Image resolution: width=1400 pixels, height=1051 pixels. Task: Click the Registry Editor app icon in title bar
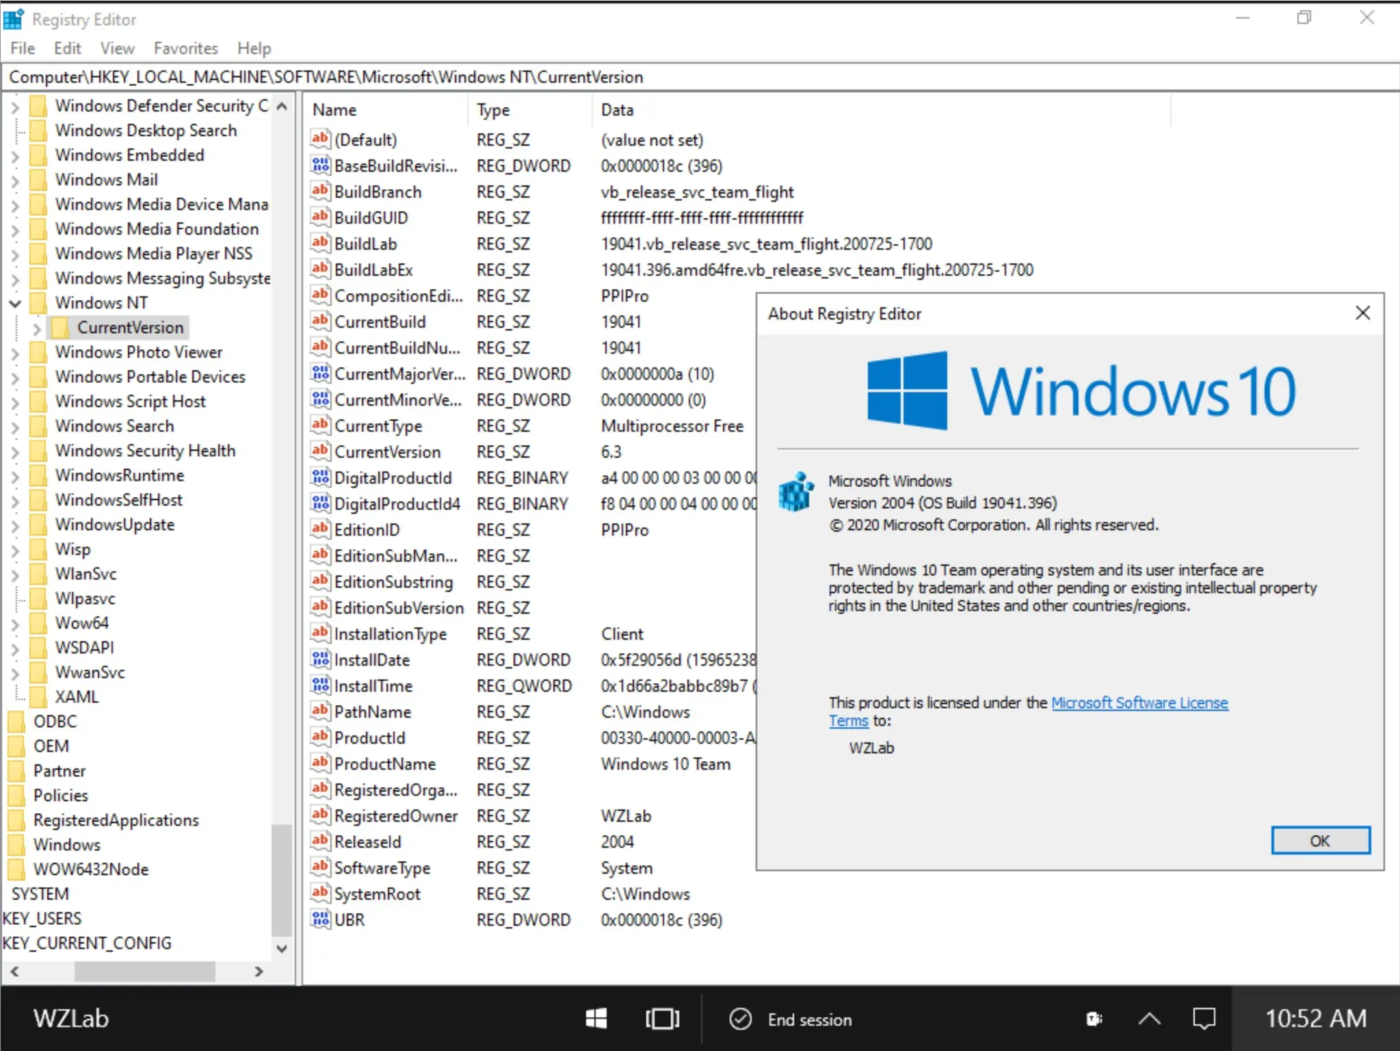pyautogui.click(x=14, y=19)
